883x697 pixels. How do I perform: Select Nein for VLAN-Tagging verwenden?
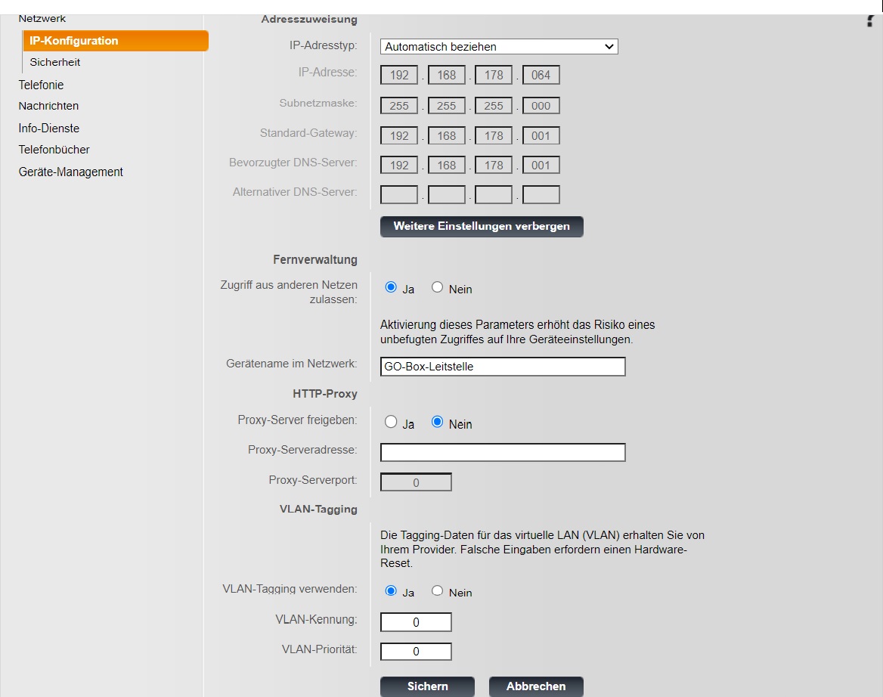437,590
